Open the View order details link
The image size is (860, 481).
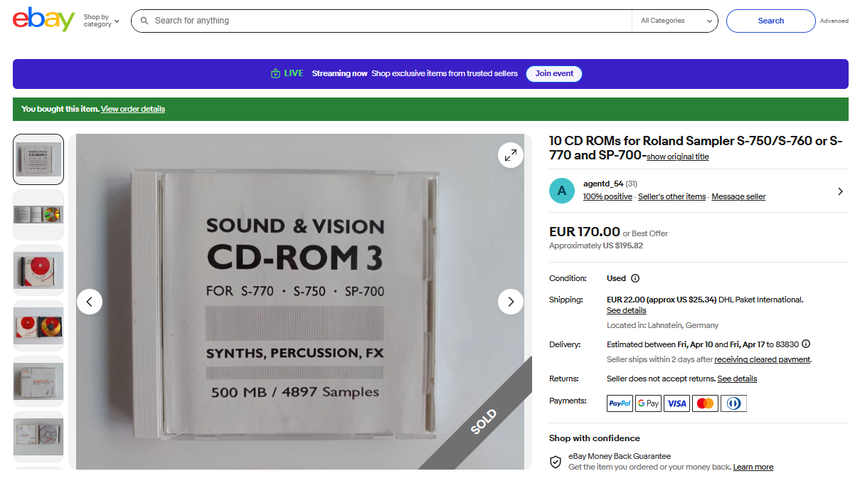click(133, 109)
